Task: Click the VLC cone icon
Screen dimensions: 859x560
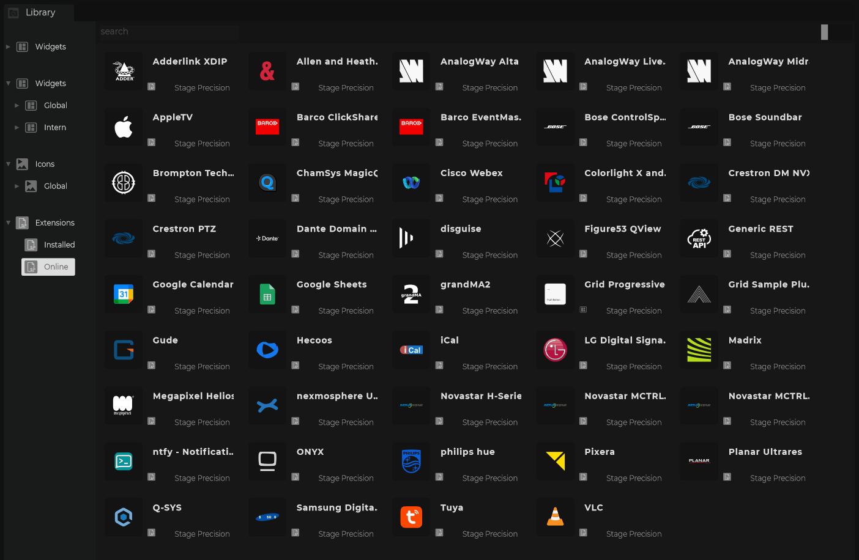Action: click(555, 517)
